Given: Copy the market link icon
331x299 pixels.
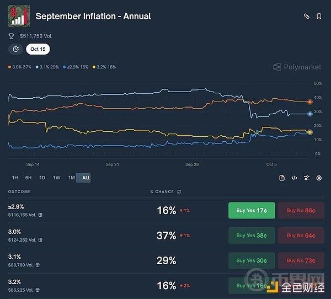Looking at the screenshot, I should 307,17.
